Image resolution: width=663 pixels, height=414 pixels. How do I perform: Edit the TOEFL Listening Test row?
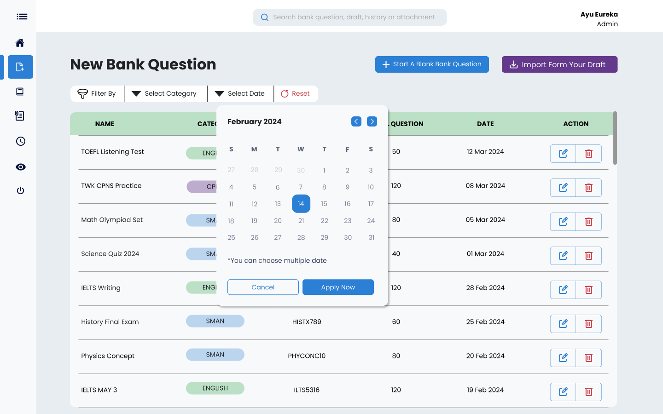click(x=563, y=154)
